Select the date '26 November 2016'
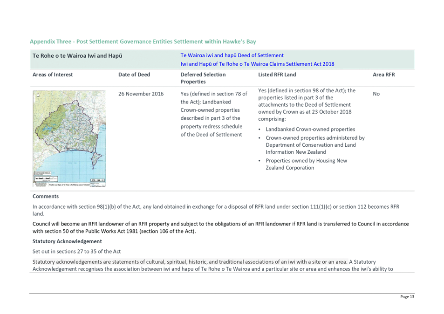 141,94
